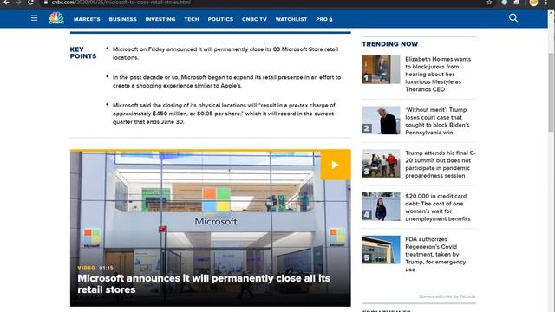Click thumbnail number 1 Elizabeth Holmes
Image resolution: width=555 pixels, height=312 pixels.
[x=381, y=69]
